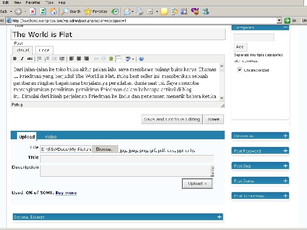The width and height of the screenshot is (307, 230).
Task: Toggle the spellchecker
Action: 128,59
